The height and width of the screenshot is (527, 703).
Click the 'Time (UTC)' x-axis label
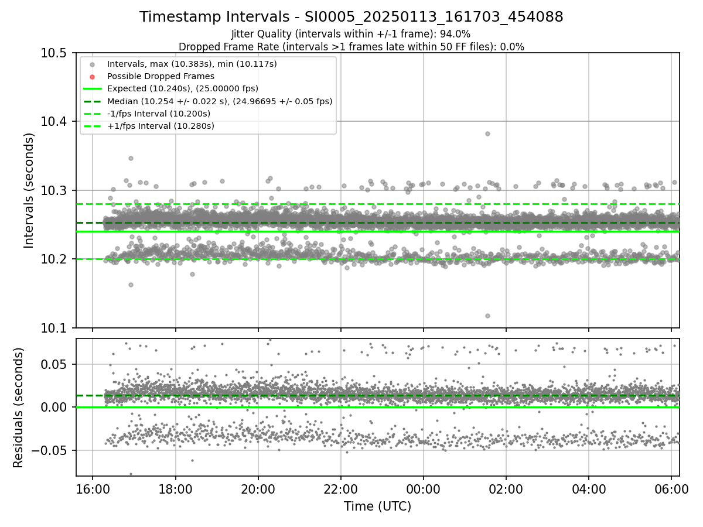[377, 507]
